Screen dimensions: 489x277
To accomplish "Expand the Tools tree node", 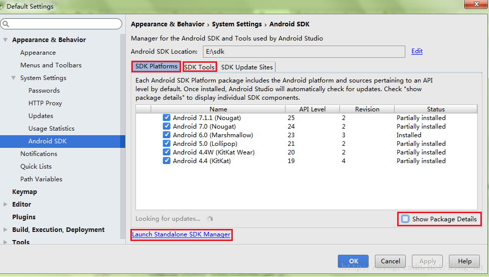I will pyautogui.click(x=5, y=242).
